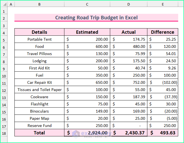Select column E header
Viewport: 184px width, 143px height.
pyautogui.click(x=163, y=4)
